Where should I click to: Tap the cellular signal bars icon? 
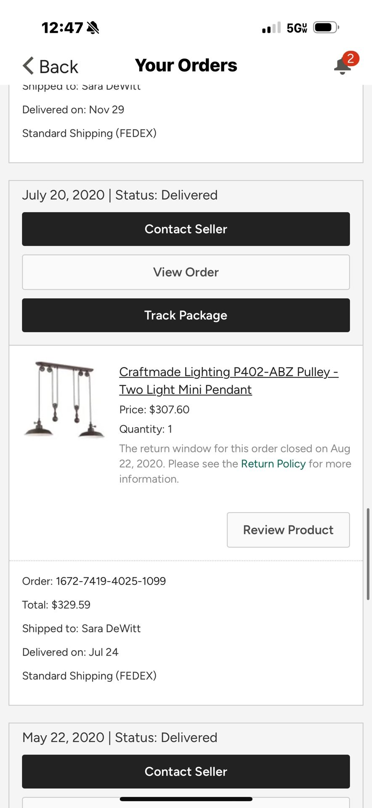point(271,28)
